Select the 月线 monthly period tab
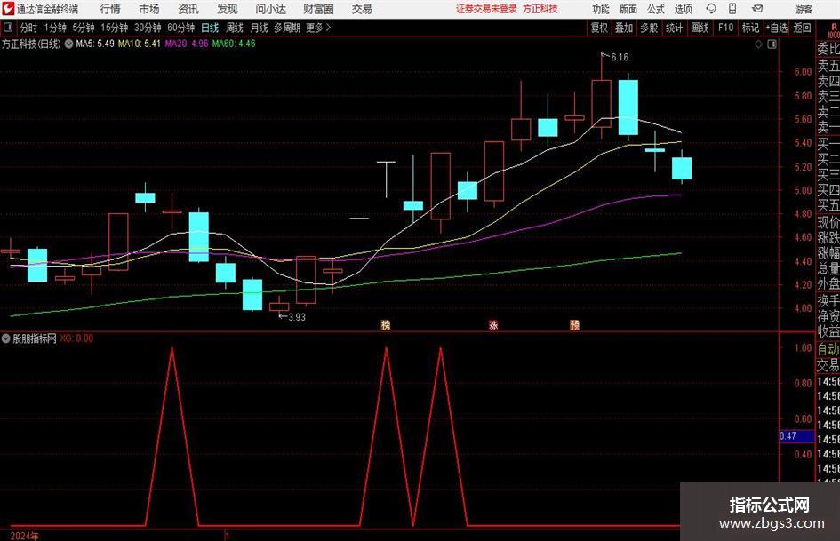840x541 pixels. pos(259,28)
